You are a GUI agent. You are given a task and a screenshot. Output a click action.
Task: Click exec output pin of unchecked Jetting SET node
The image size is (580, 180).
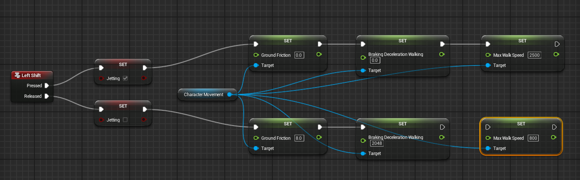tap(145, 109)
